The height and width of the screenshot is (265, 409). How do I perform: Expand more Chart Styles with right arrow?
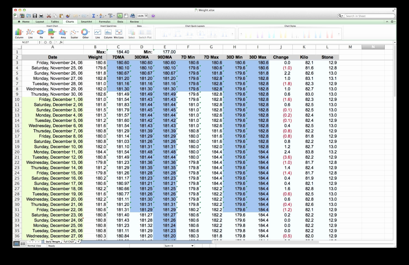(339, 33)
